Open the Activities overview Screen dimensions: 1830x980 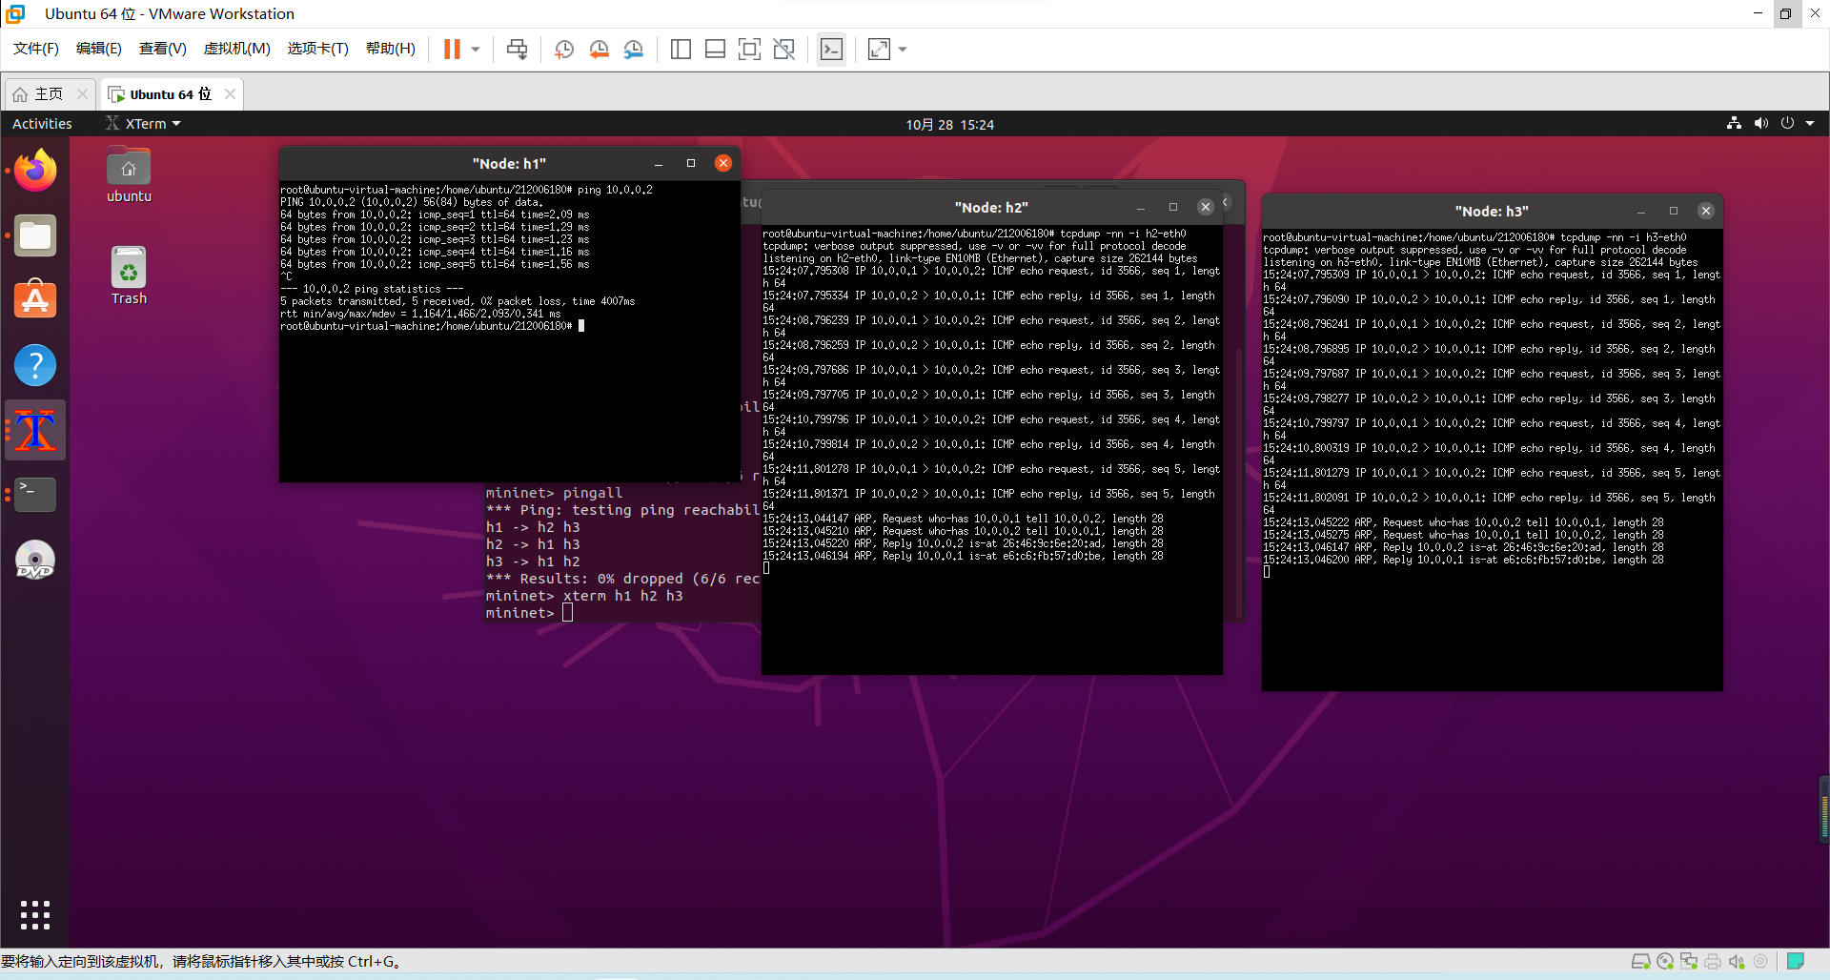(x=42, y=124)
